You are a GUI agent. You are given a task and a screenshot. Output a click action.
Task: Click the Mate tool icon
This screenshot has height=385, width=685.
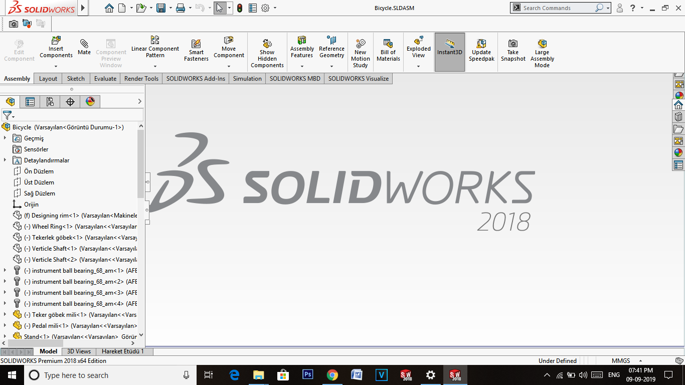(x=84, y=47)
